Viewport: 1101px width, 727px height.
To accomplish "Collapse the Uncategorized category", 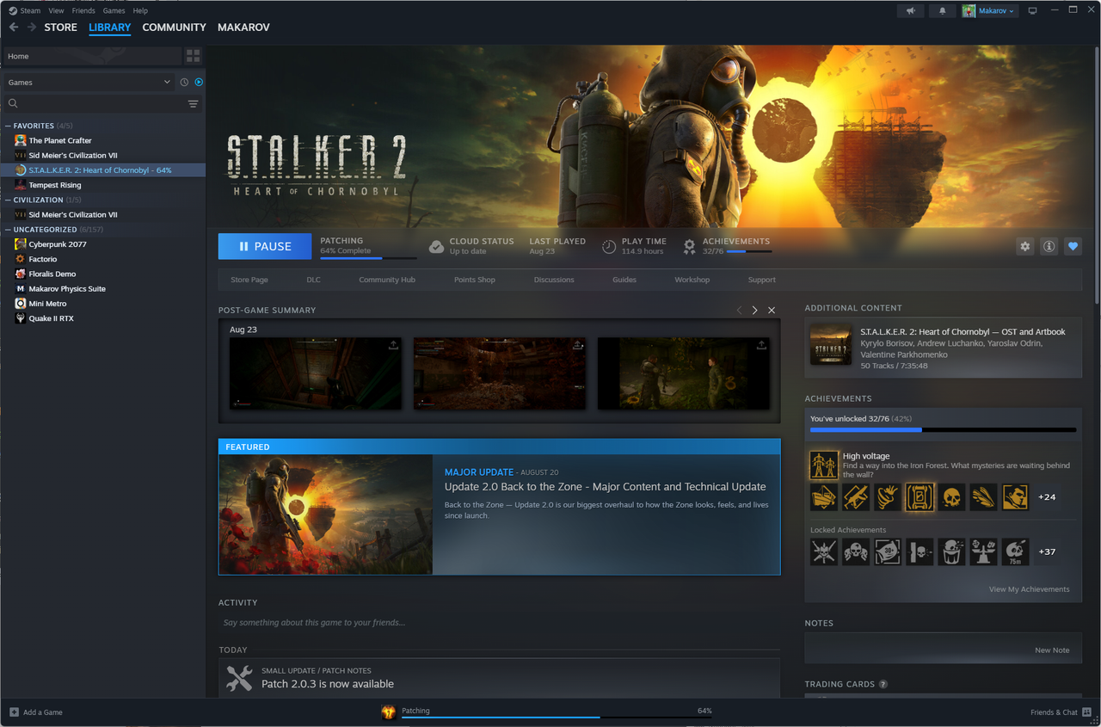I will coord(9,230).
